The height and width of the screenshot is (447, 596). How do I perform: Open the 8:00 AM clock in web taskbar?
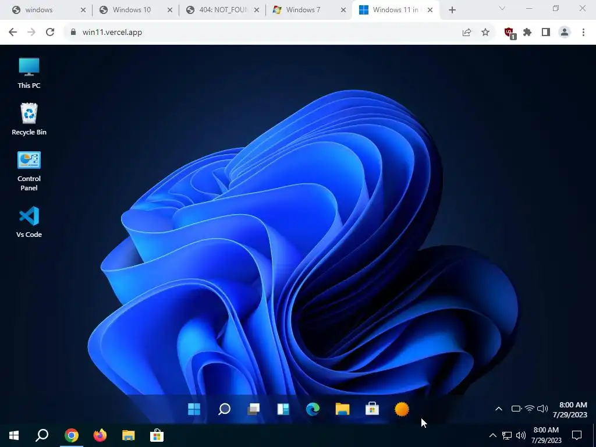570,410
